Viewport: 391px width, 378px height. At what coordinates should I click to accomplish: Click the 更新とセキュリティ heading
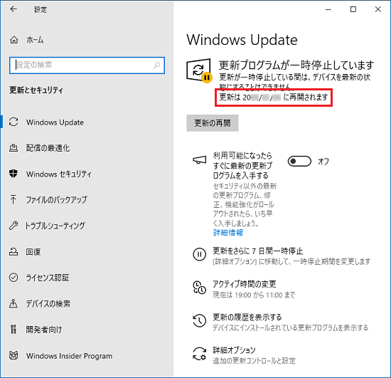click(36, 90)
